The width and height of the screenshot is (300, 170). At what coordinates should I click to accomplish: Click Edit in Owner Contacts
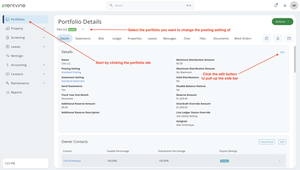[x=282, y=142]
